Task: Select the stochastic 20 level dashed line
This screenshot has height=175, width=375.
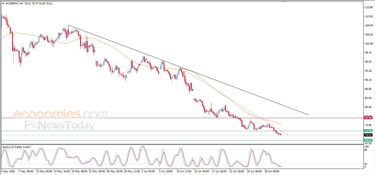Action: coord(181,164)
